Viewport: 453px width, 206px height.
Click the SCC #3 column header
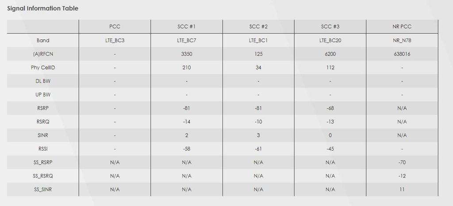[x=330, y=27]
